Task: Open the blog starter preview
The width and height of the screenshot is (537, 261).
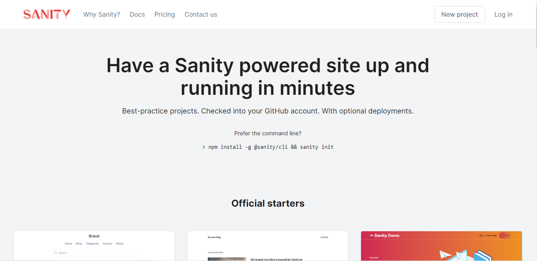Action: pos(268,246)
